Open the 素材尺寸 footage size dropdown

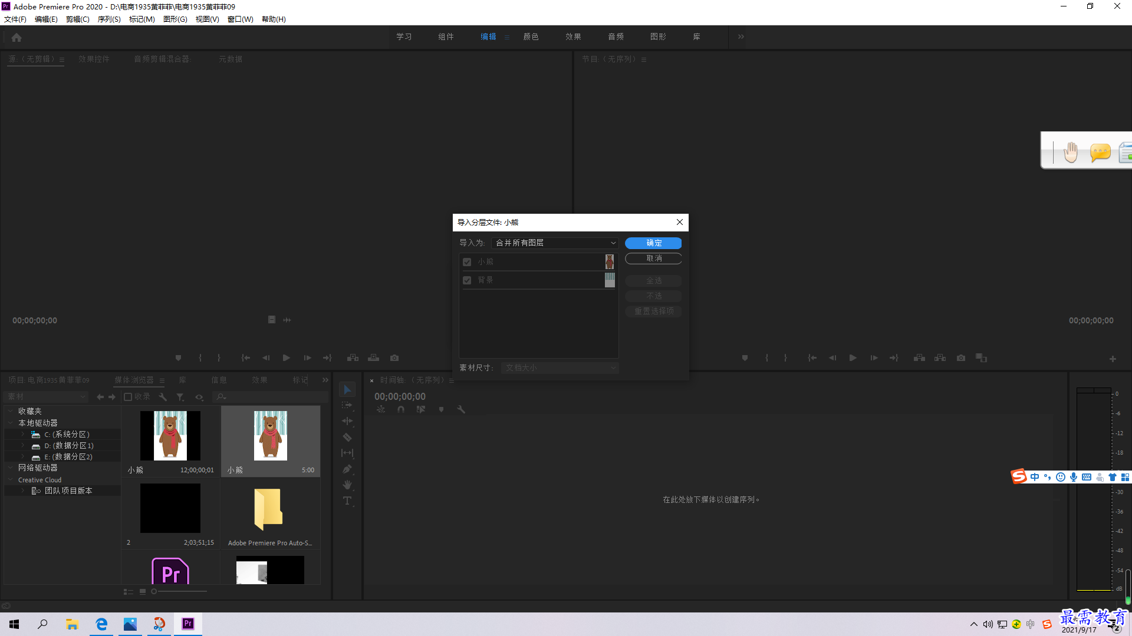(x=560, y=367)
